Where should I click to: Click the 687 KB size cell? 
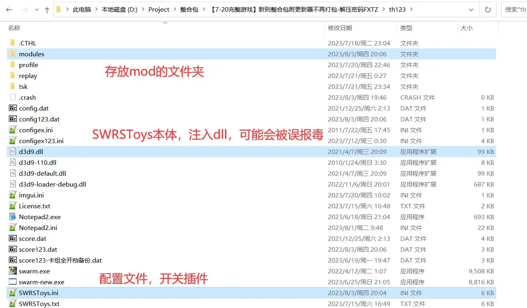point(484,184)
